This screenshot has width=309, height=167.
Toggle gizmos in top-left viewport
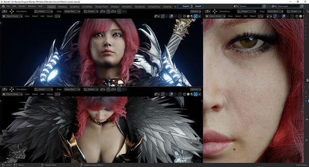coord(163,16)
